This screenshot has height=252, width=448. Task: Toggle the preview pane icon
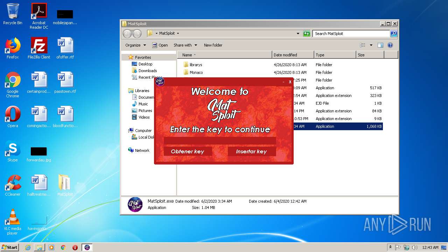click(x=380, y=45)
